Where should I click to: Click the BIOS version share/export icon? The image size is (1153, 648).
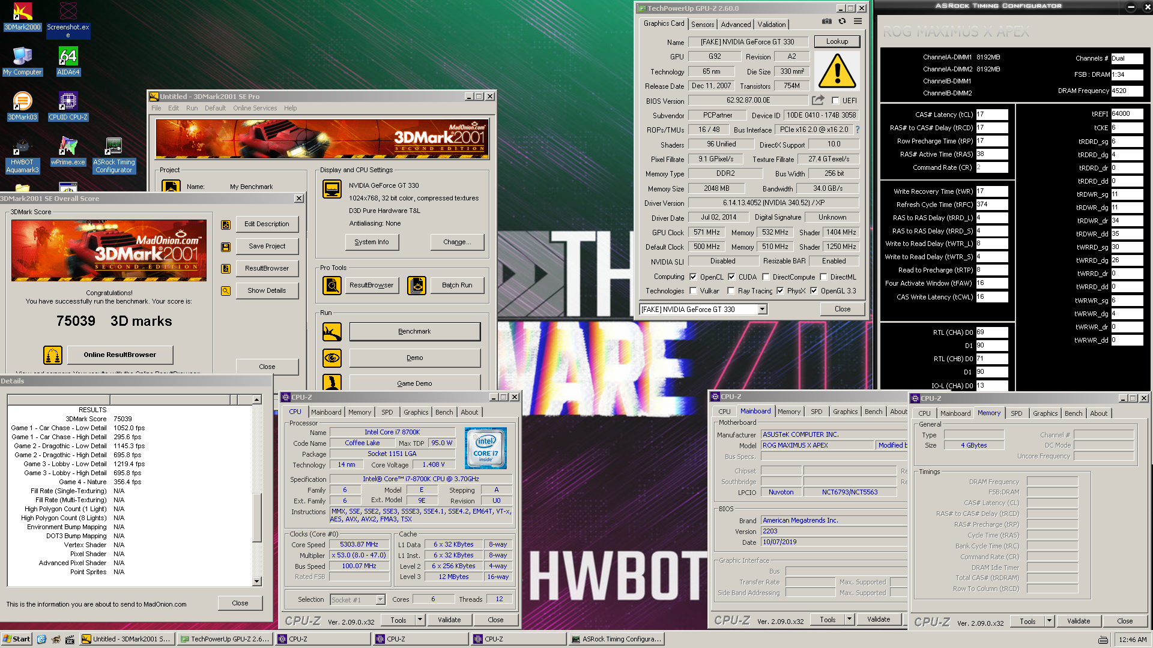point(818,100)
